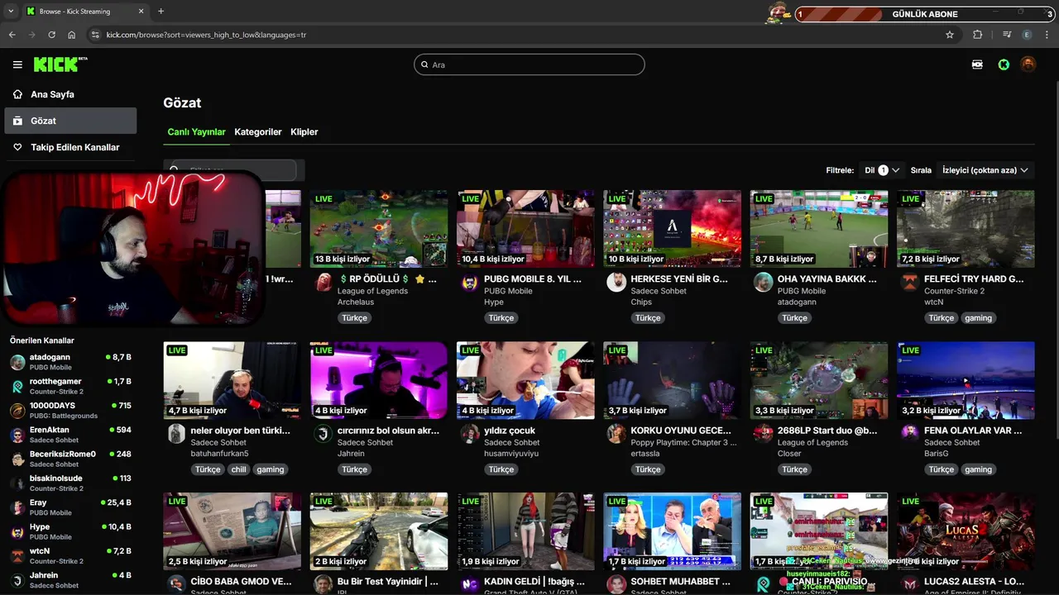Open Closer avatar beside 2686LP Start duo

click(763, 434)
